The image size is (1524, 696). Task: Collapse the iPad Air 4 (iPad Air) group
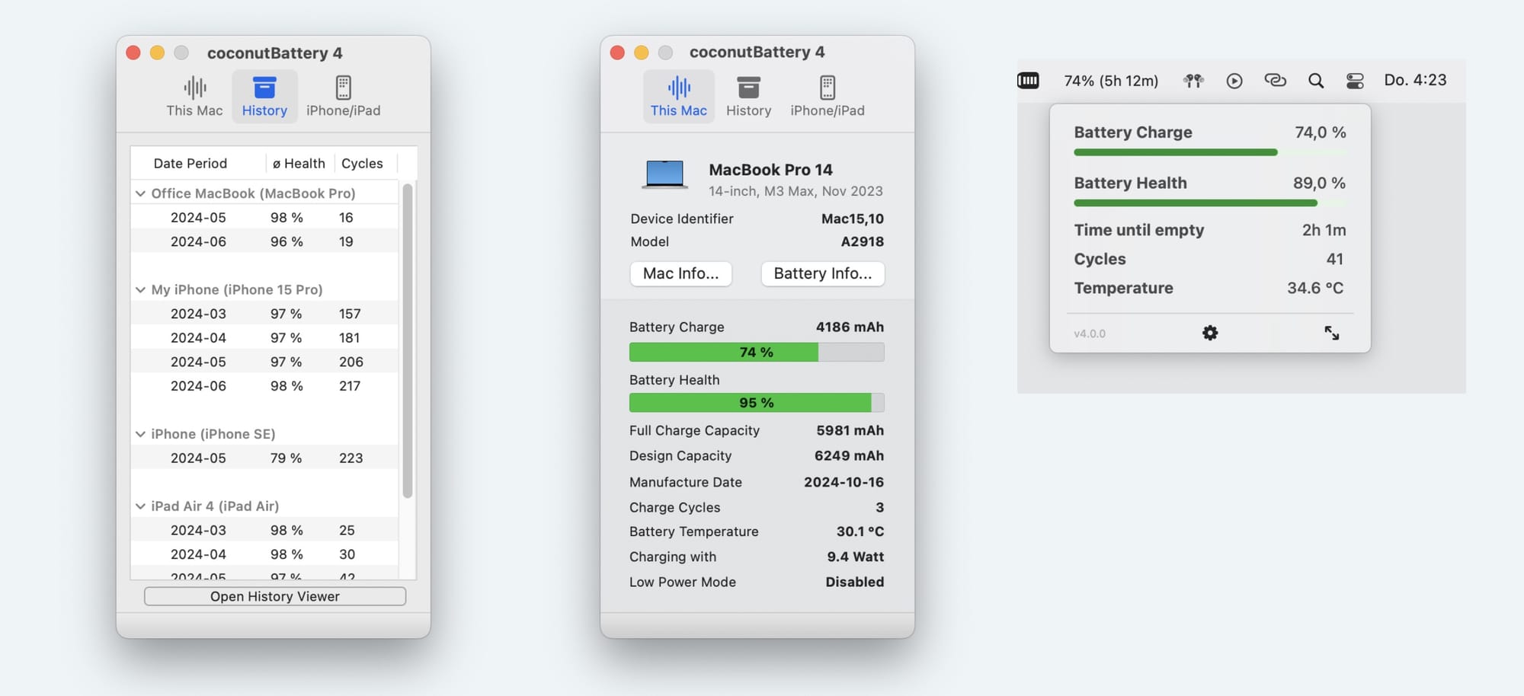[x=140, y=506]
